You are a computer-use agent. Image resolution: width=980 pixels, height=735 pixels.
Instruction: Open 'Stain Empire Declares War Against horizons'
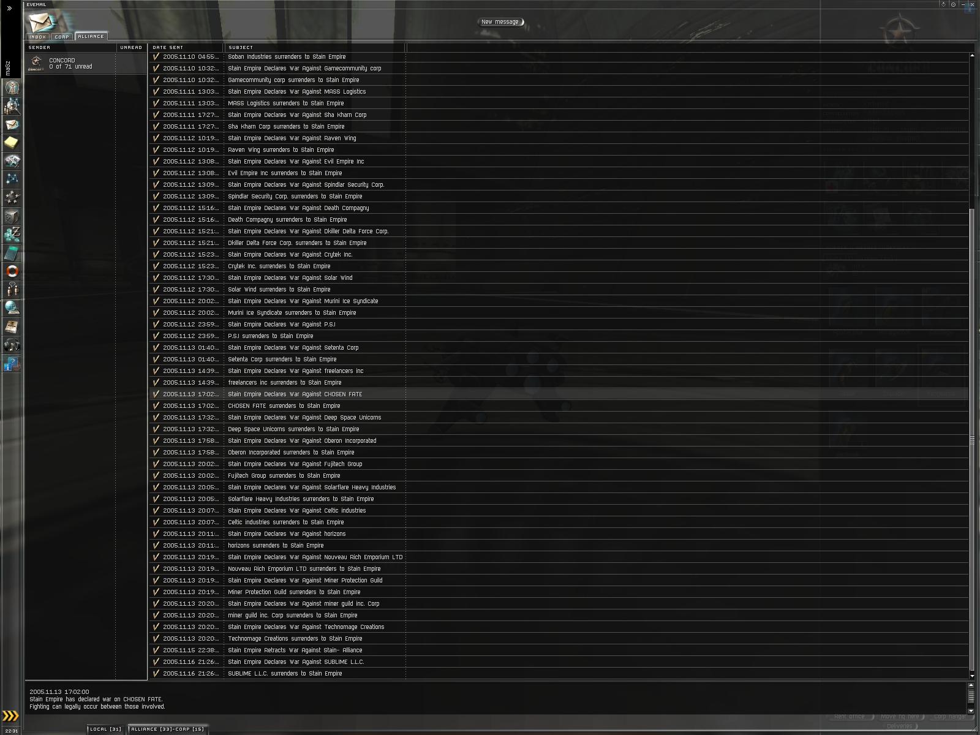click(559, 533)
